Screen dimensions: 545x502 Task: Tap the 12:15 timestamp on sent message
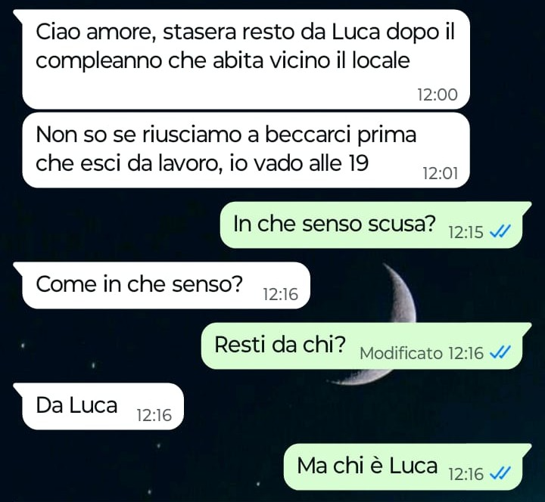[x=466, y=232]
